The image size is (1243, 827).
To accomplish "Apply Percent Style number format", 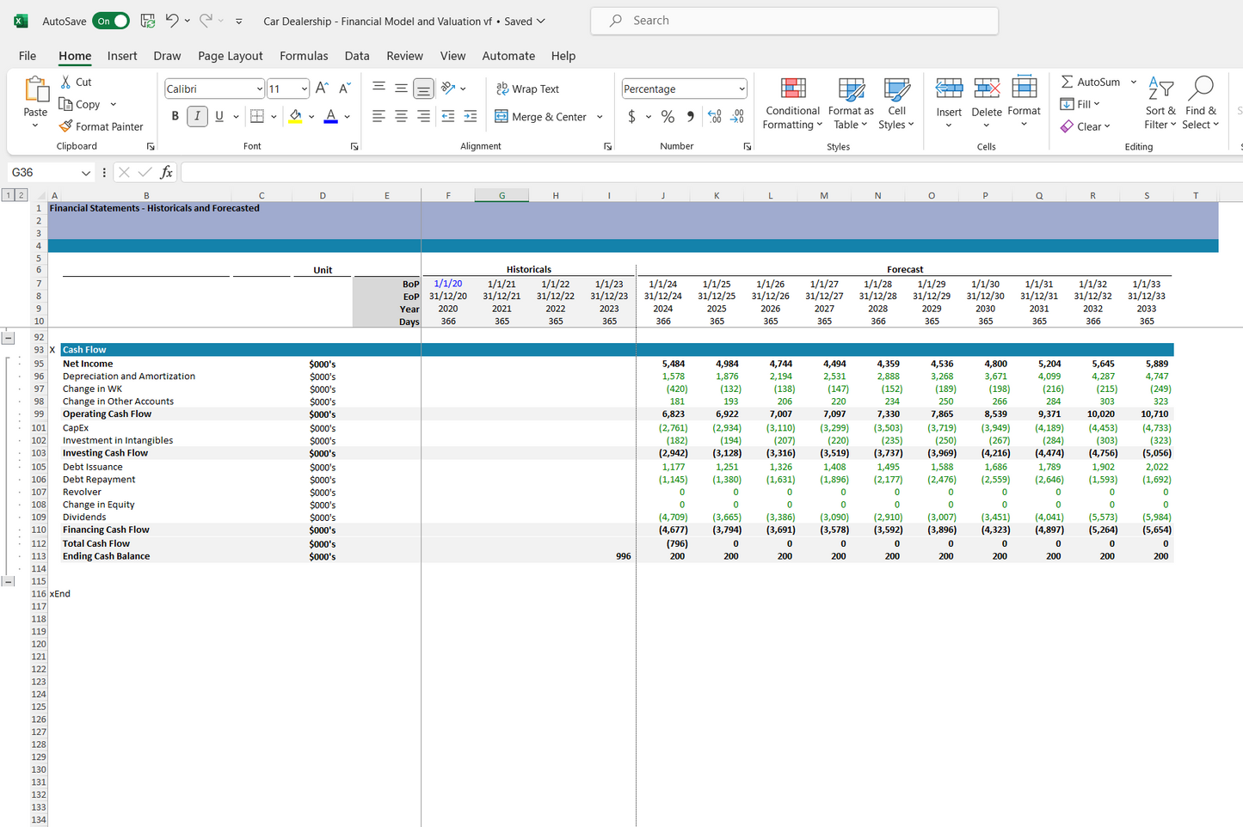I will (668, 116).
